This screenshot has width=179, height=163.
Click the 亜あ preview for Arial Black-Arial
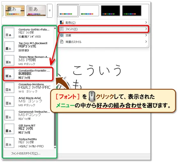pyautogui.click(x=9, y=101)
